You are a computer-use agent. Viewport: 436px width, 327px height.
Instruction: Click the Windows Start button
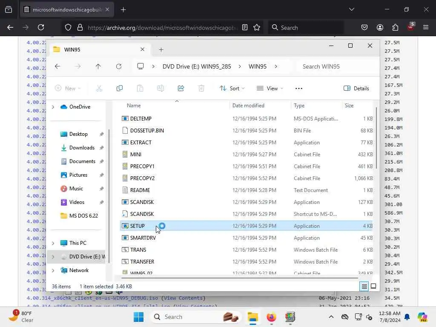click(x=138, y=317)
